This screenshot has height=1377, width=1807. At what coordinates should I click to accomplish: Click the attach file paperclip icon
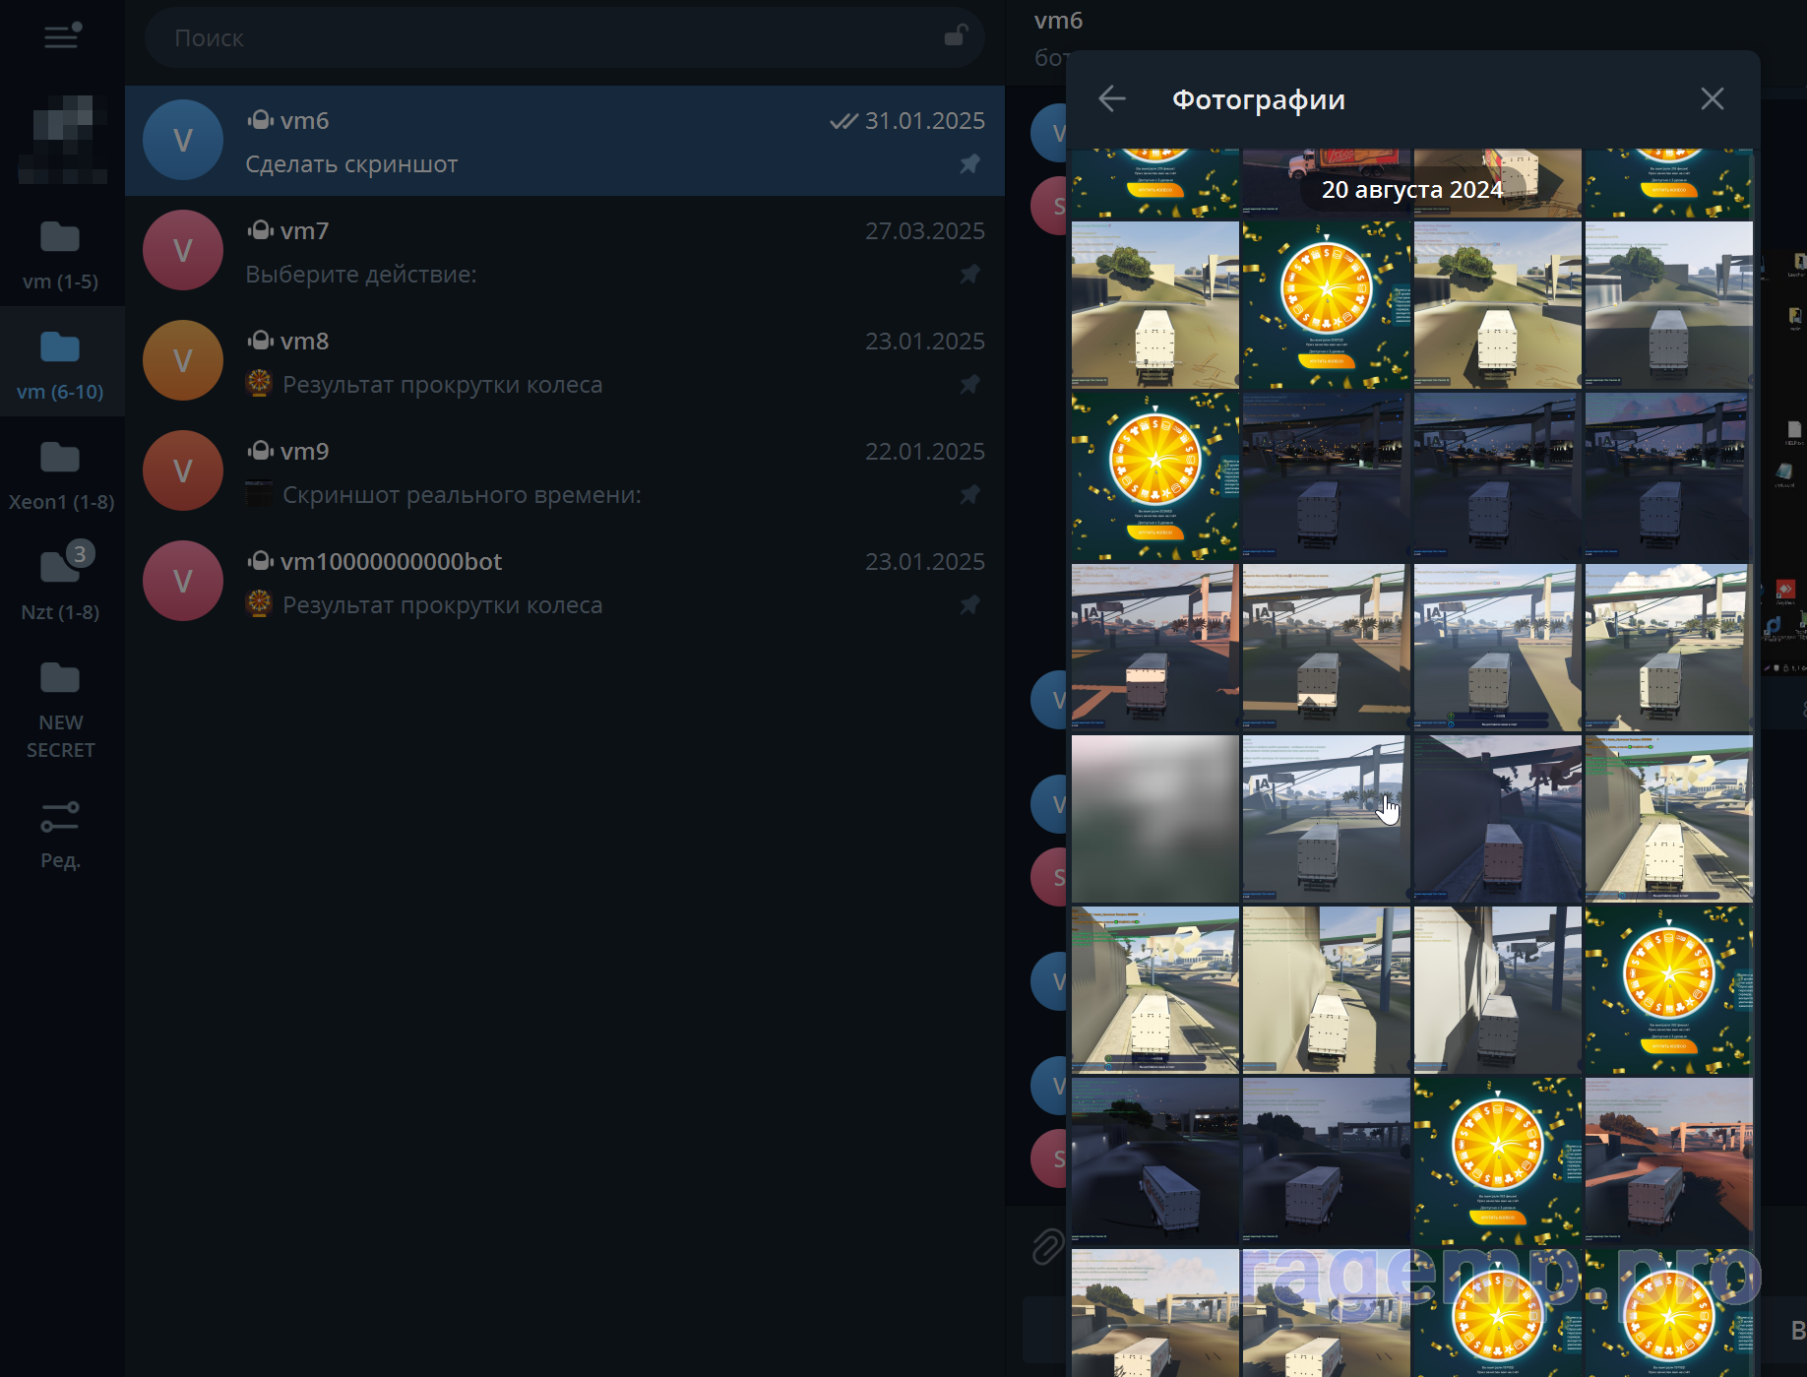[1046, 1246]
